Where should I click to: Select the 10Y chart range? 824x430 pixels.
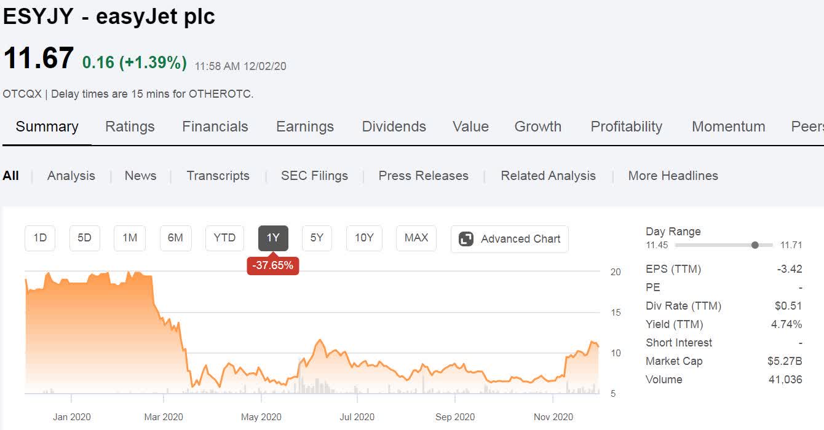363,238
